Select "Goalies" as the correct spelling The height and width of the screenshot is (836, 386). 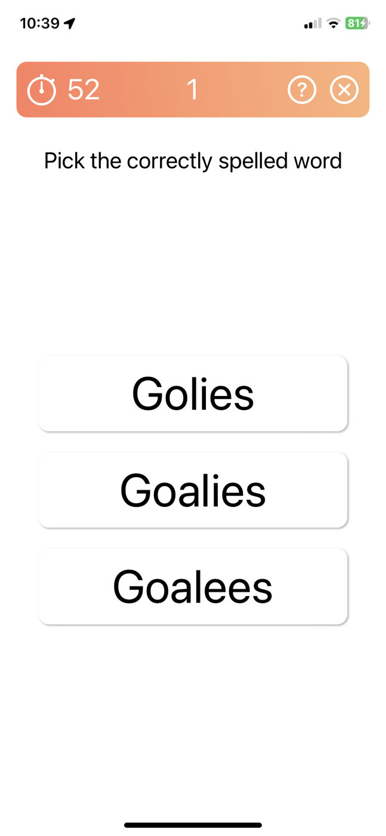pos(193,490)
